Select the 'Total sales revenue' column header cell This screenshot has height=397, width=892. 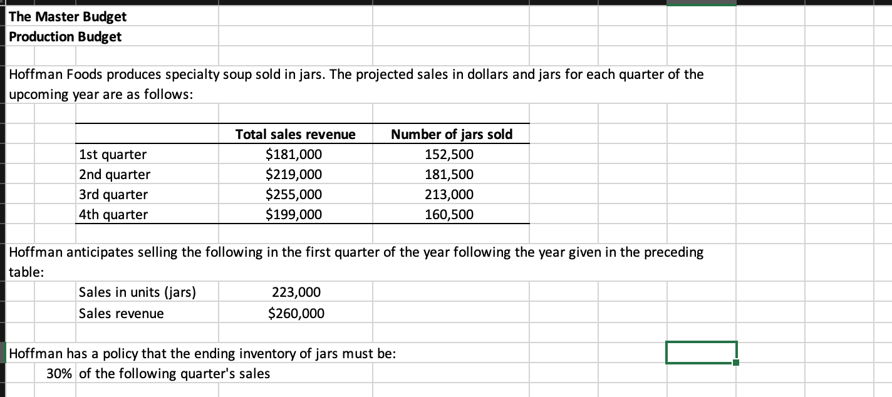tap(294, 134)
